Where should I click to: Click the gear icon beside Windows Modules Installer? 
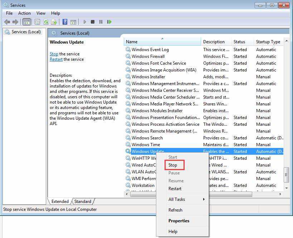click(128, 111)
